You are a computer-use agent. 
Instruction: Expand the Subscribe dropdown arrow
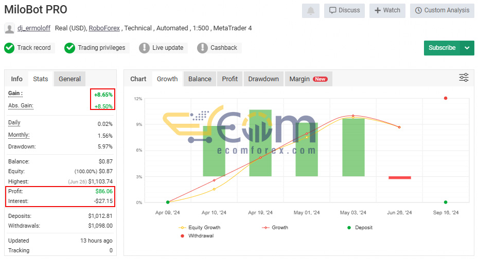pos(467,48)
